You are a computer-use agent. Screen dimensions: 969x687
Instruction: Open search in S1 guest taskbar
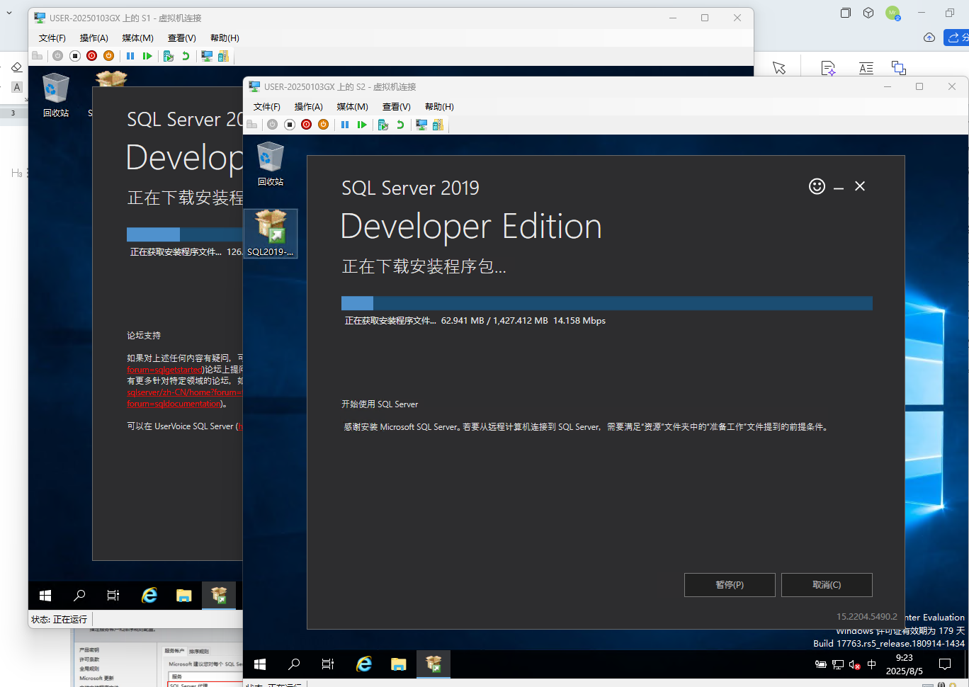coord(79,596)
